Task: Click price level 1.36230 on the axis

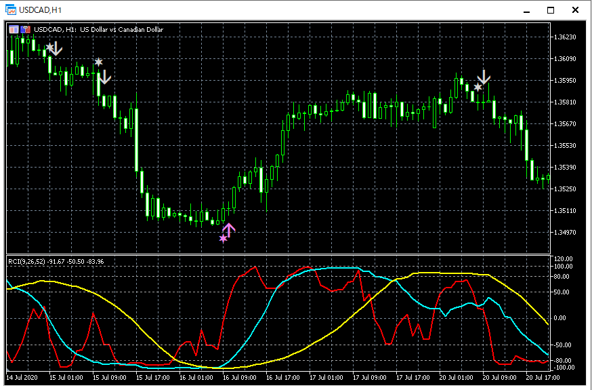Action: pyautogui.click(x=565, y=37)
